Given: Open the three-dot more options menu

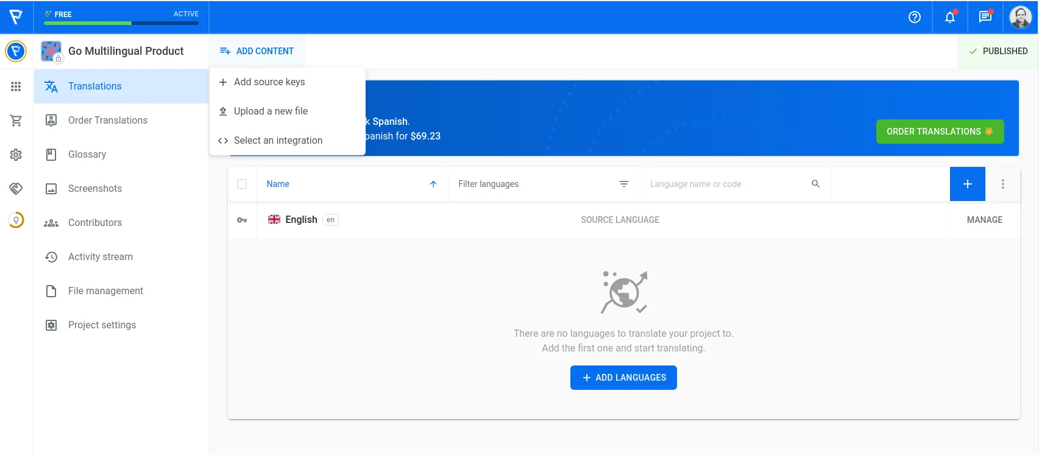Looking at the screenshot, I should tap(1002, 184).
